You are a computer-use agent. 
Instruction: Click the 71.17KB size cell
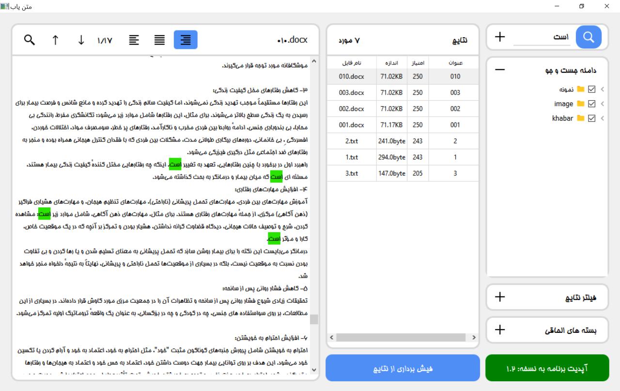pos(391,125)
